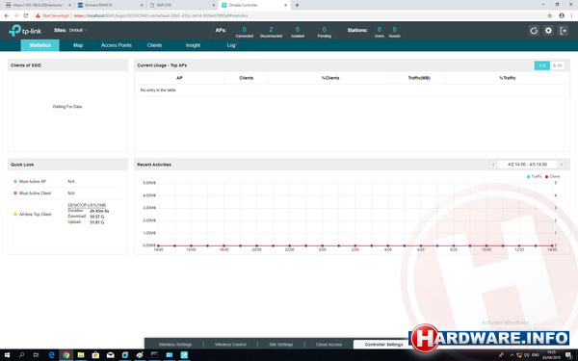Click the All-time Top Client yellow swatch
Viewport: 578px width, 361px height.
[15, 214]
